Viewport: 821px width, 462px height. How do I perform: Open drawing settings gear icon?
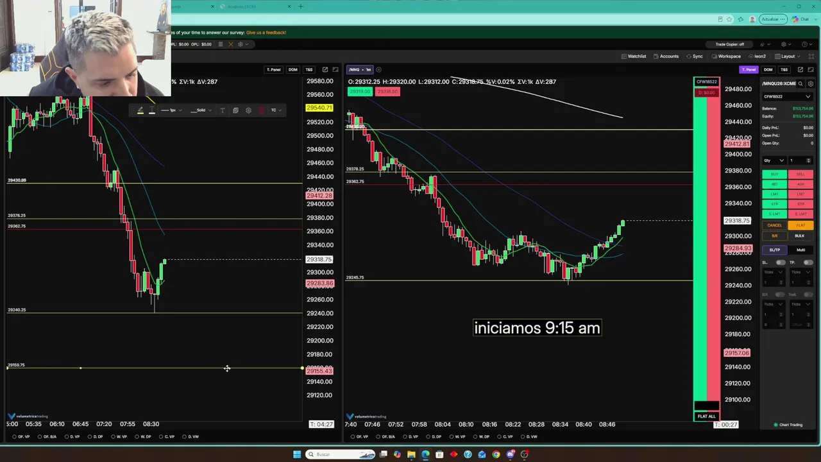tap(248, 110)
